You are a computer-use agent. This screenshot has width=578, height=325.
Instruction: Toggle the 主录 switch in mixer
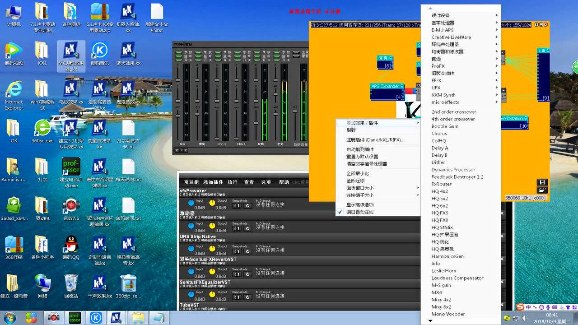click(x=296, y=52)
